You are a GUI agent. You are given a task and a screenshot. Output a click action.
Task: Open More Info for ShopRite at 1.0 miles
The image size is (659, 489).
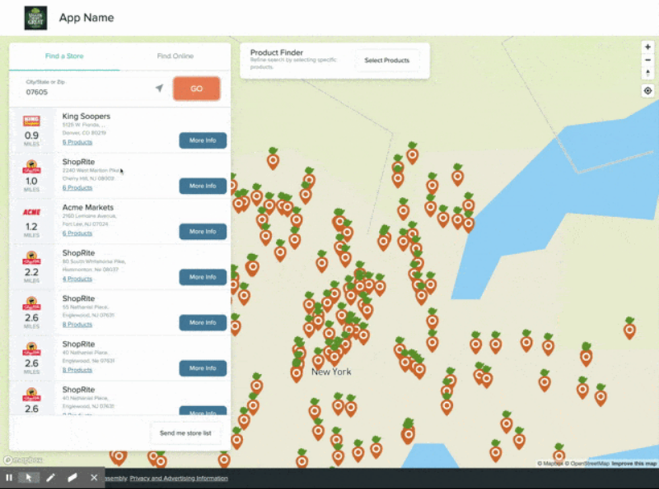[x=202, y=186]
